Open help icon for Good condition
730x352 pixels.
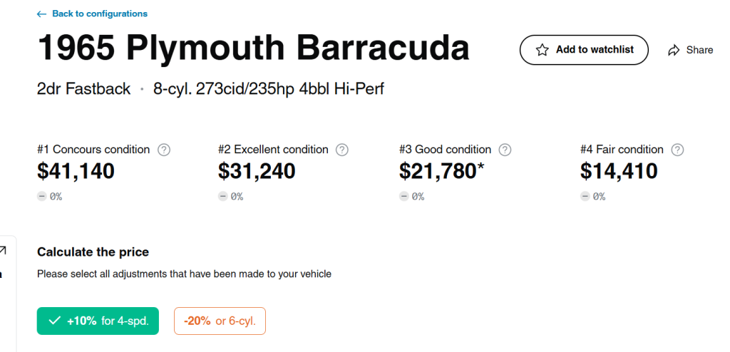click(505, 150)
